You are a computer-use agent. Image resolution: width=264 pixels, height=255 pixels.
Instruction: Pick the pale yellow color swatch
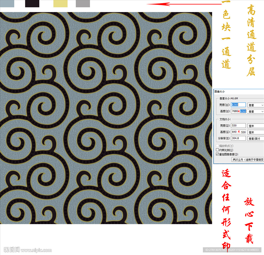(x=60, y=4)
